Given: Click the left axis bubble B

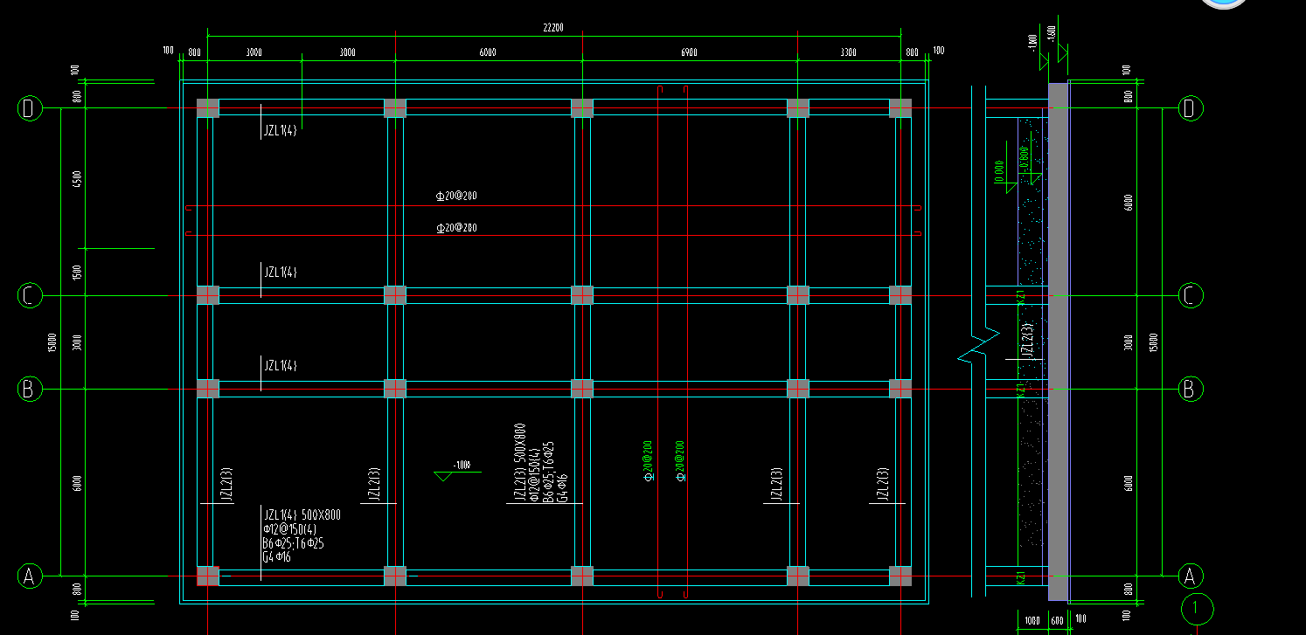Looking at the screenshot, I should pos(30,389).
